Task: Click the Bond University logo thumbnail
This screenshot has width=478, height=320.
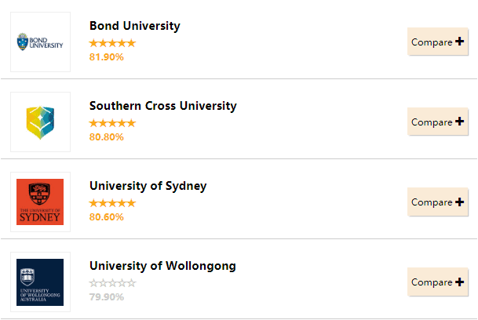Action: pyautogui.click(x=40, y=42)
